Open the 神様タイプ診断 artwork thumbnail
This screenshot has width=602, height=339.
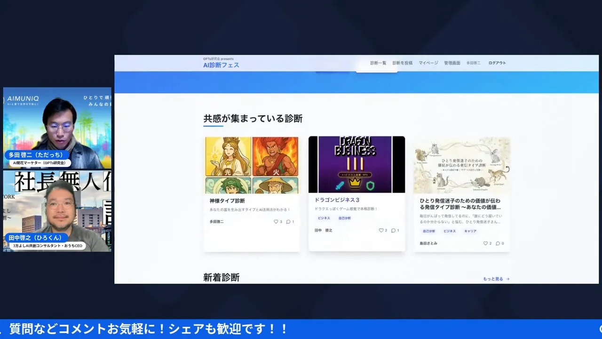[x=252, y=164]
